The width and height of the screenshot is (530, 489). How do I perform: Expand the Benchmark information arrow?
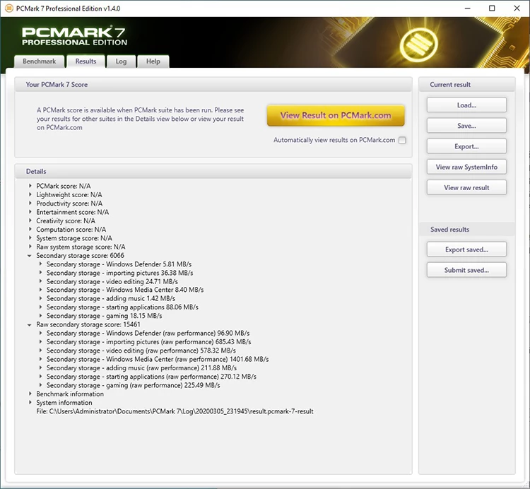30,394
